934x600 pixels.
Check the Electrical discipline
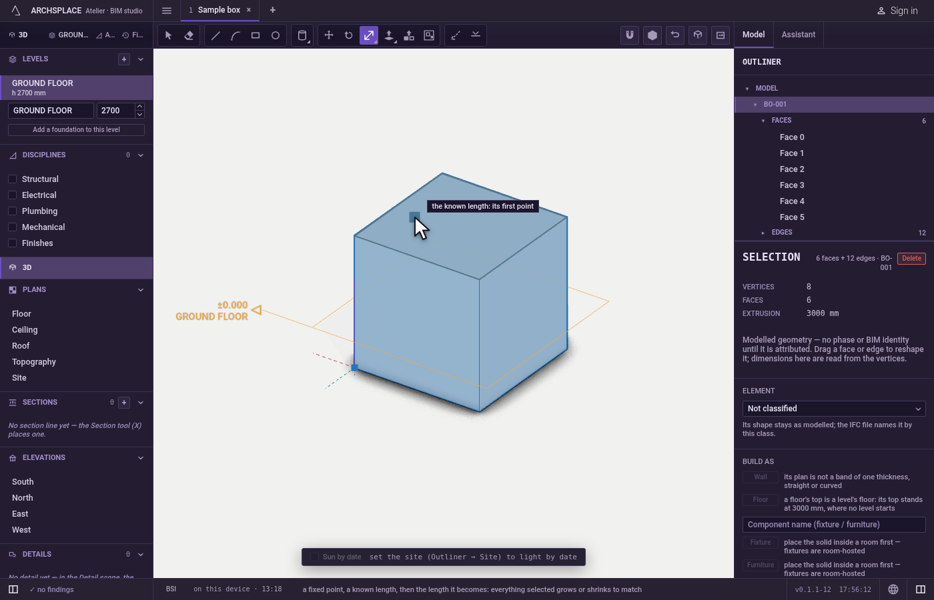12,195
